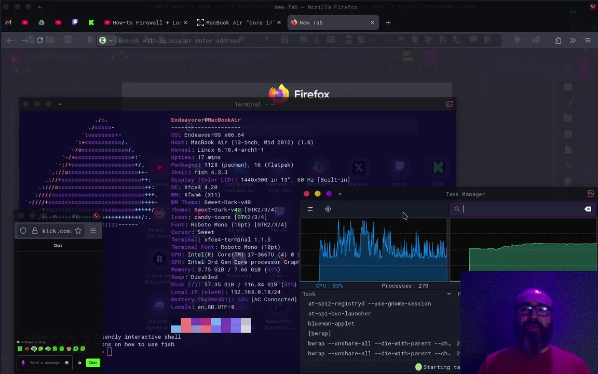Focus the Task Manager search filter field
This screenshot has width=598, height=374.
point(523,209)
